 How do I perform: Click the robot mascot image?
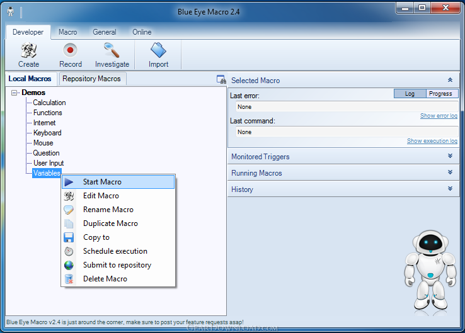click(x=430, y=271)
